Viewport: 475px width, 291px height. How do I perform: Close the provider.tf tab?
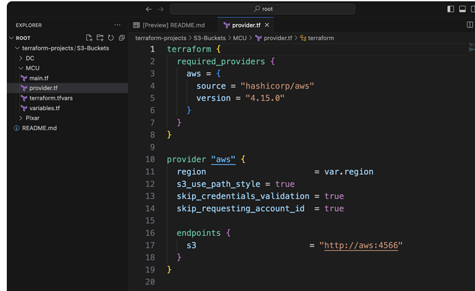pyautogui.click(x=267, y=25)
